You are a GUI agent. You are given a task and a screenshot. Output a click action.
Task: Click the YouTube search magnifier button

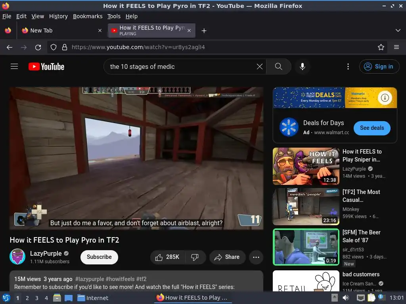279,66
